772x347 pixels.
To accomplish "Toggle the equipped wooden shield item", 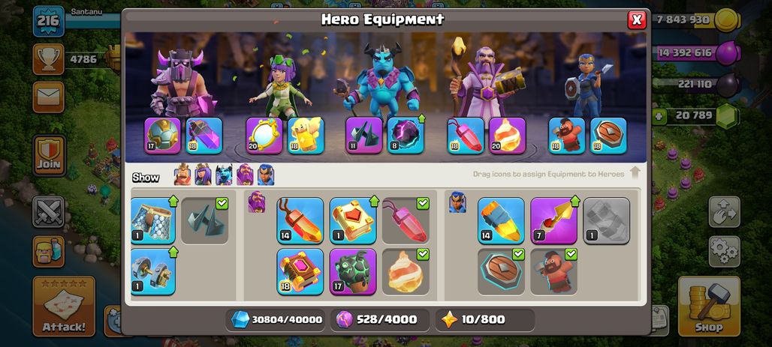I will (x=501, y=272).
